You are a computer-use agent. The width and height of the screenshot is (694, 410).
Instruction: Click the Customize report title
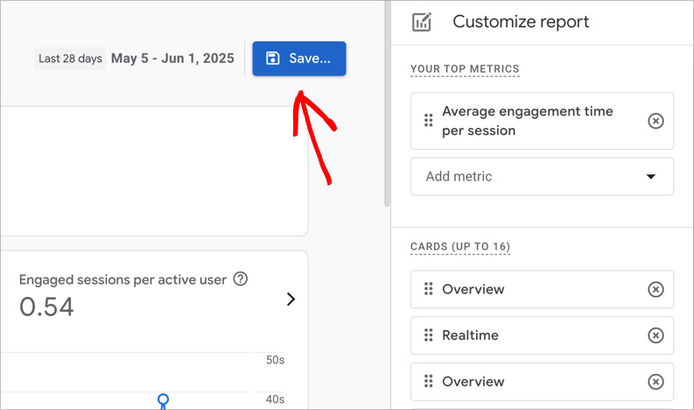521,22
